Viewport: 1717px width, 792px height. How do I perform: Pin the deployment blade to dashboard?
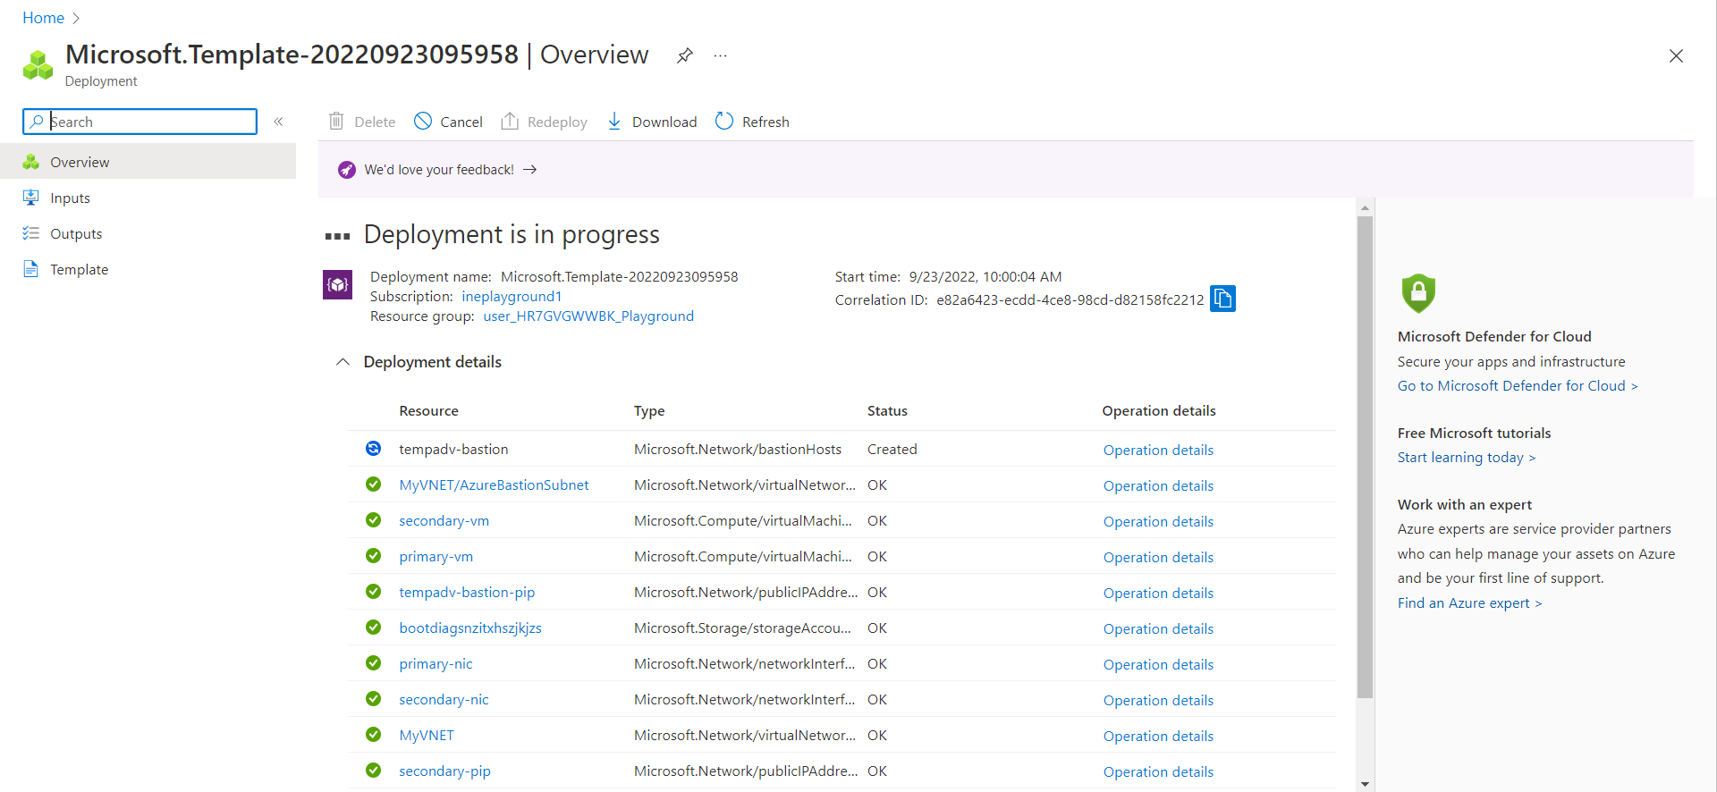coord(684,55)
